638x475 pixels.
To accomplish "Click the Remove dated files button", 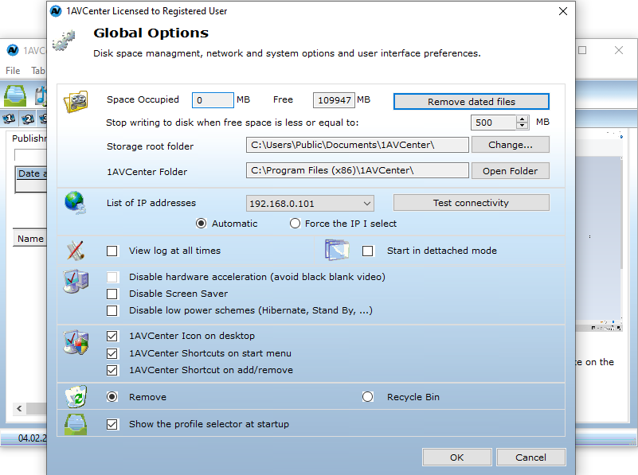I will 472,102.
